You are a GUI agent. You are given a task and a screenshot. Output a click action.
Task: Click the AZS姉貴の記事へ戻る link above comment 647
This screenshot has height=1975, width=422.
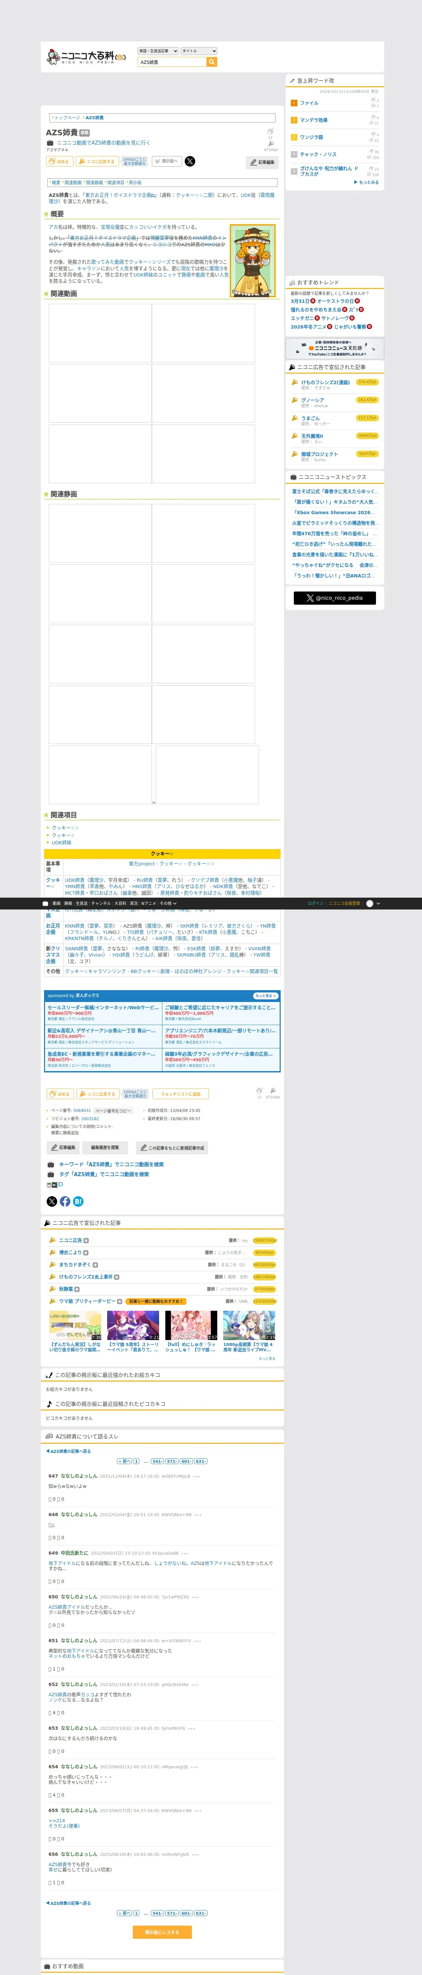[68, 1451]
